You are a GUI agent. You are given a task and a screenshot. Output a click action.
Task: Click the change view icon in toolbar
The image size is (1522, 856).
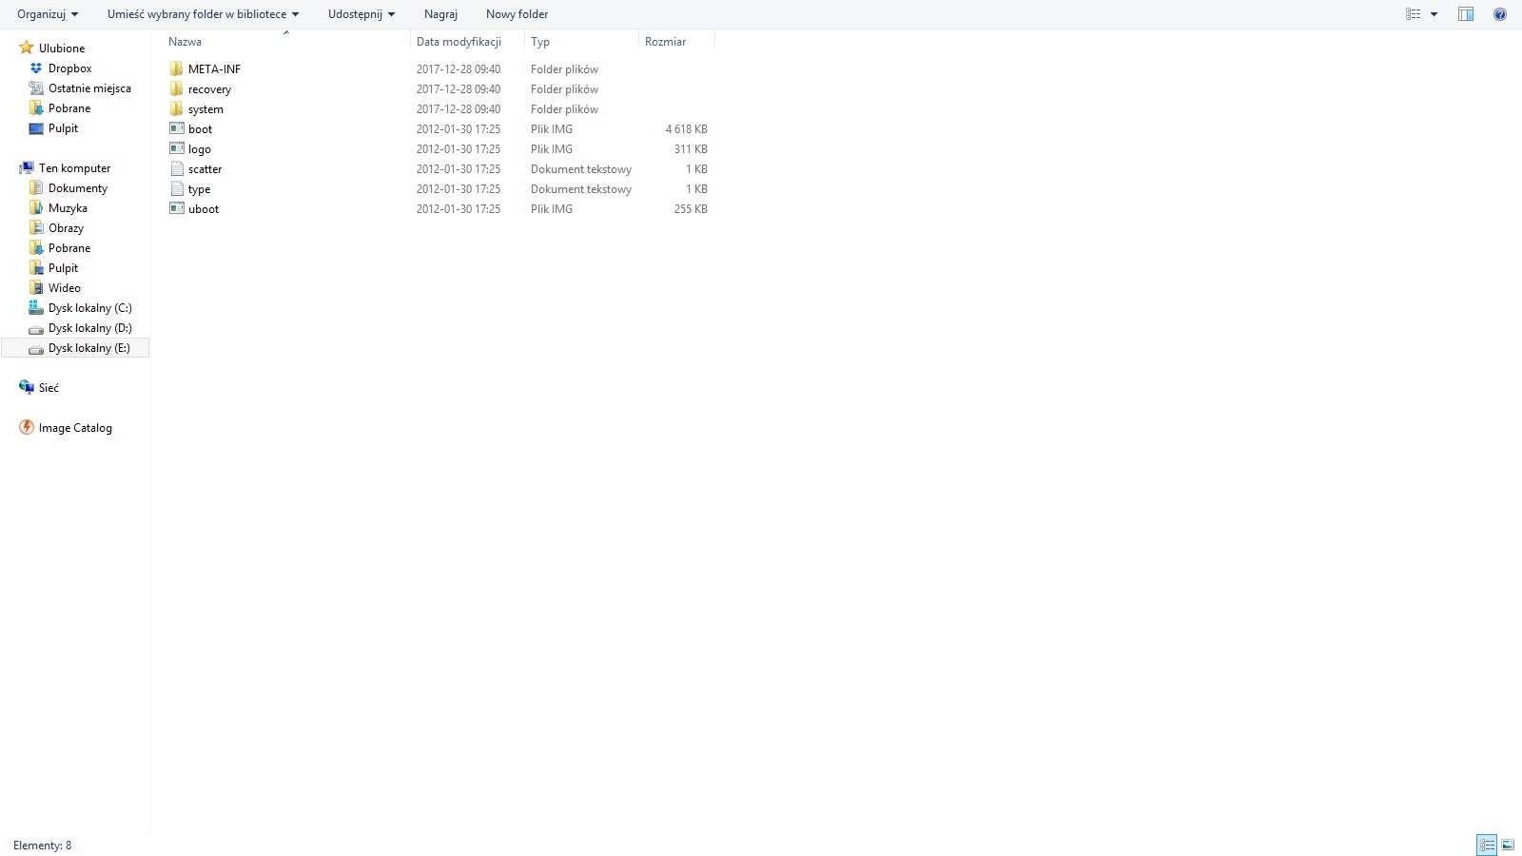[x=1414, y=14]
